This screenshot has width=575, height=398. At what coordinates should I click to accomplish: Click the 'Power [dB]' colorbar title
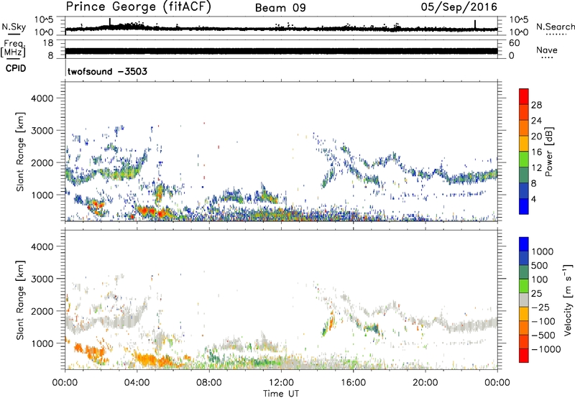click(549, 152)
